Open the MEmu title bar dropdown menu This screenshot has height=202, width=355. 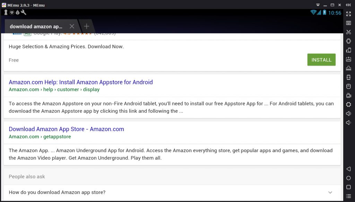point(318,5)
